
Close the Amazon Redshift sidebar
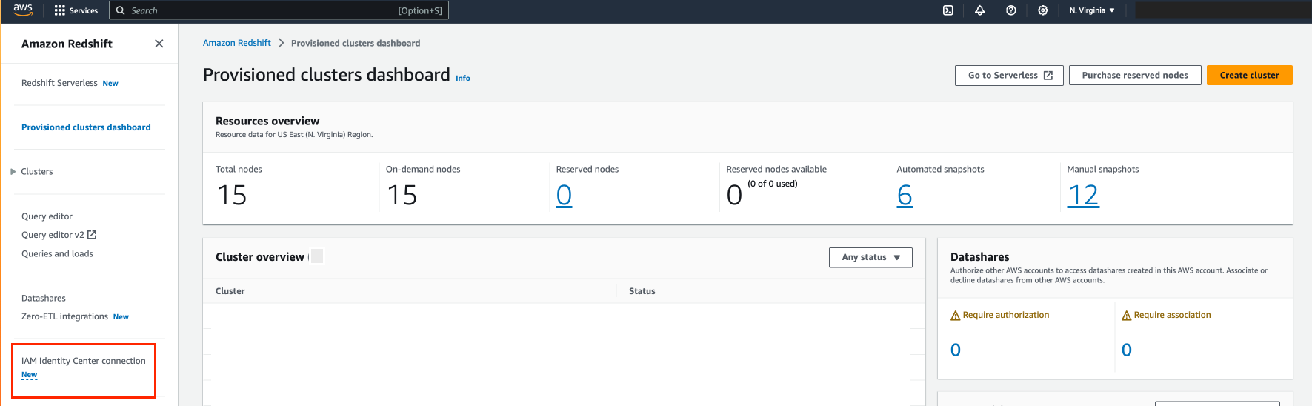pos(159,44)
